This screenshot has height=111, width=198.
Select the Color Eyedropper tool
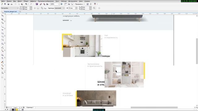click(2, 62)
